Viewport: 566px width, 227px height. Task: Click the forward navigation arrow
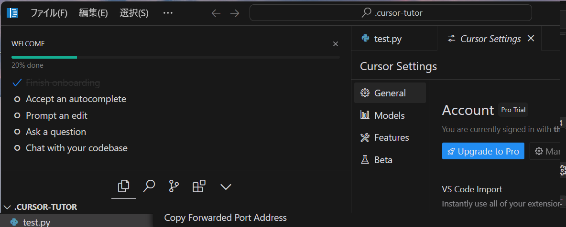coord(235,13)
